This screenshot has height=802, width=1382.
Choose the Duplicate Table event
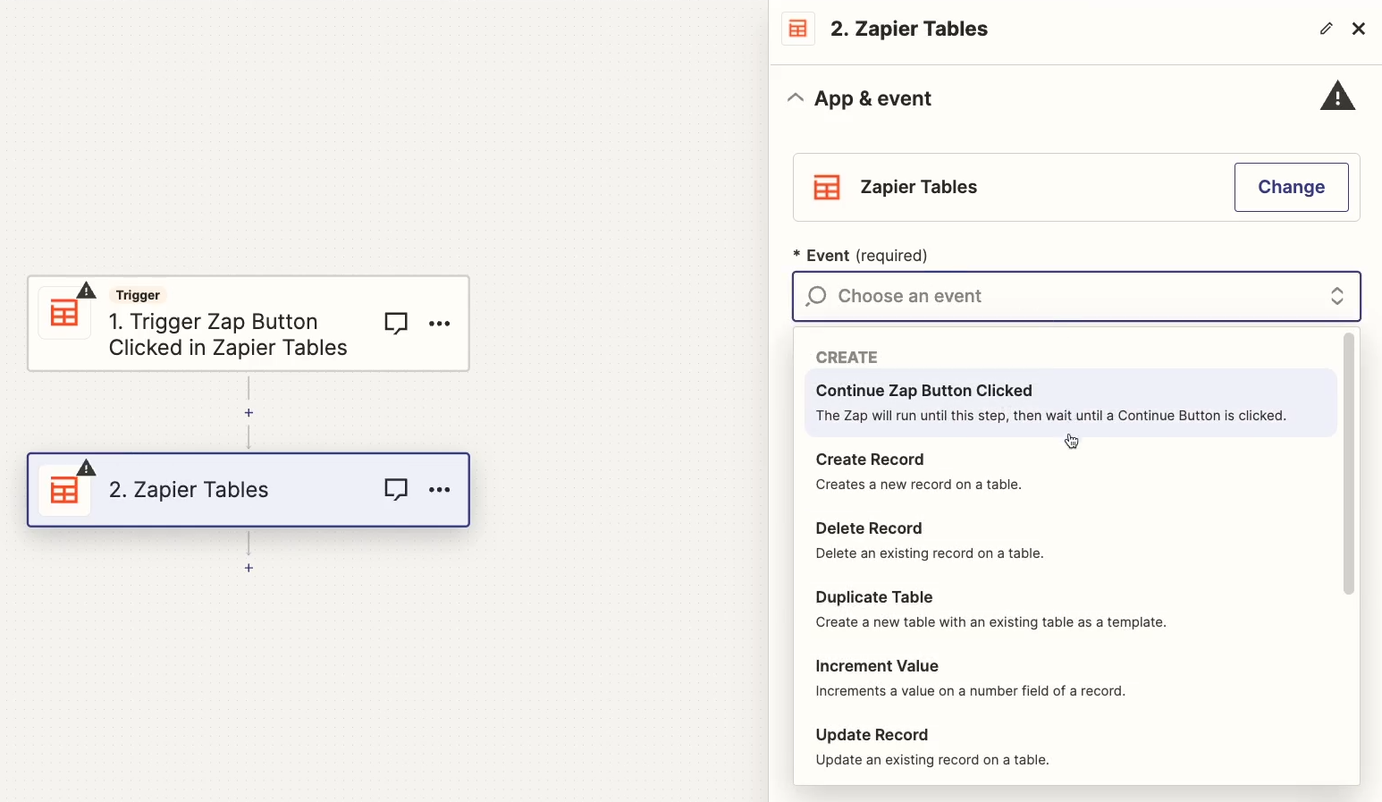(x=1071, y=609)
